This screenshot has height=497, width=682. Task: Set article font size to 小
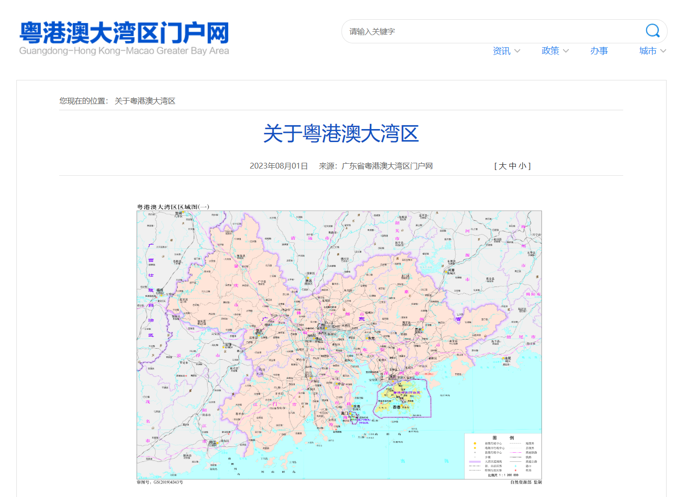tap(523, 166)
